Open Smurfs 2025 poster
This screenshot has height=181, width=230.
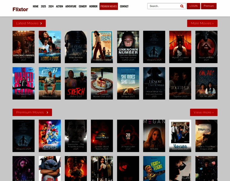click(50, 136)
